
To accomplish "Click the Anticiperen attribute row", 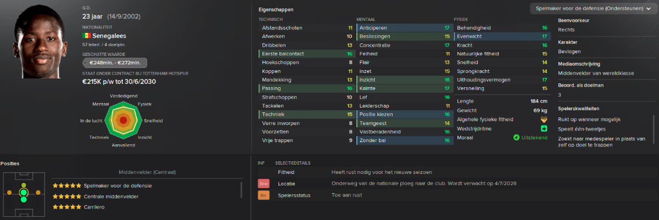I will [404, 27].
